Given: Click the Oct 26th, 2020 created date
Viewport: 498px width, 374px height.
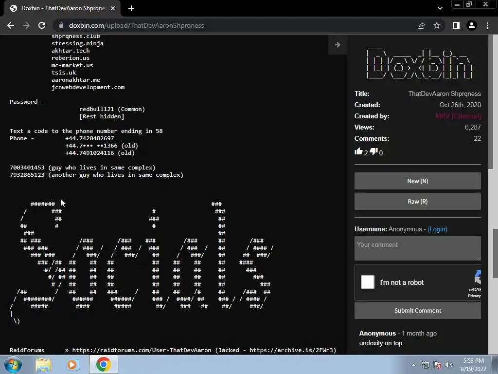Looking at the screenshot, I should [x=460, y=105].
